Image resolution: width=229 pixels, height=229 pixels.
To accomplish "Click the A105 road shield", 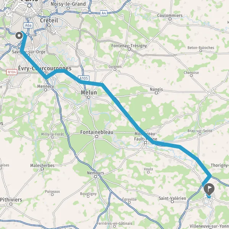I will pyautogui.click(x=84, y=78).
